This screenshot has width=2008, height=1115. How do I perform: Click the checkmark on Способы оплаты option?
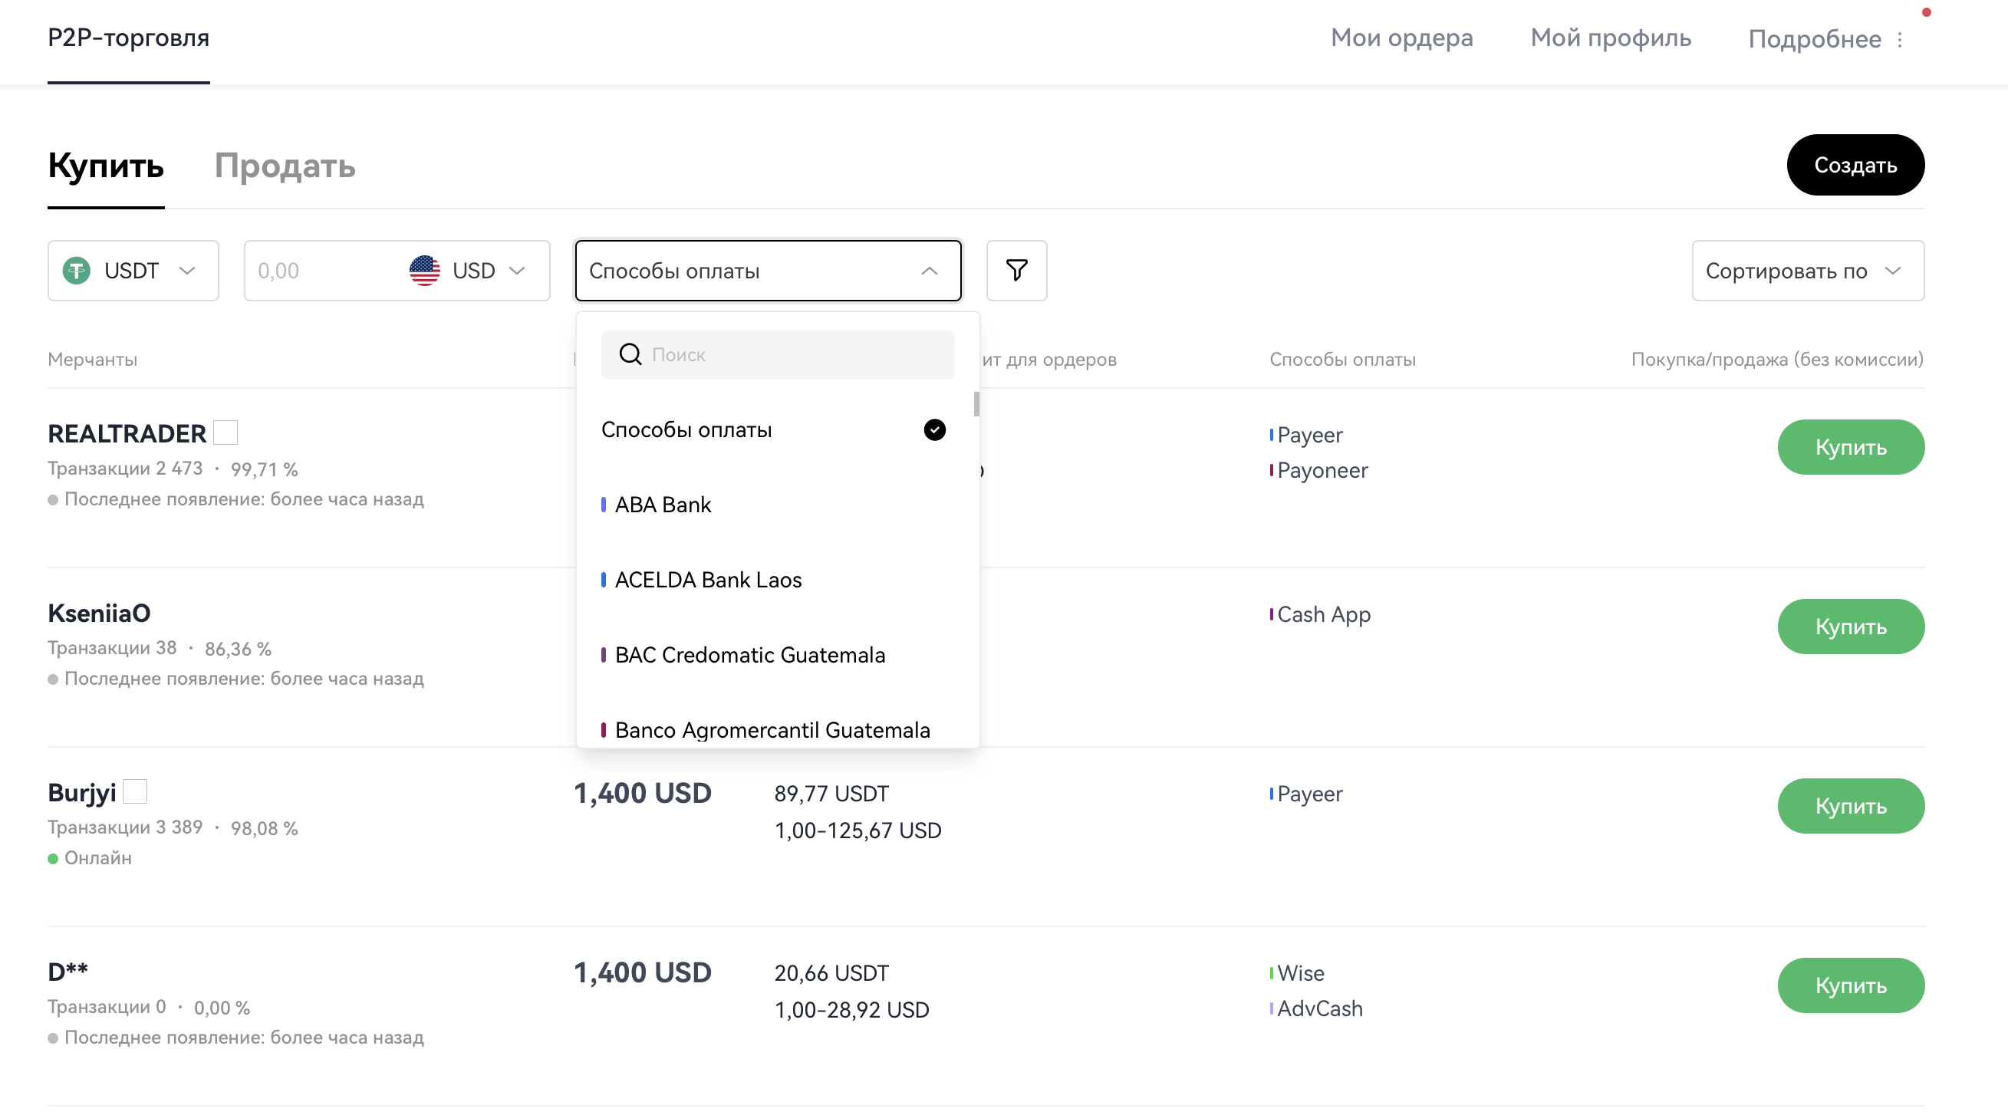[x=934, y=429]
